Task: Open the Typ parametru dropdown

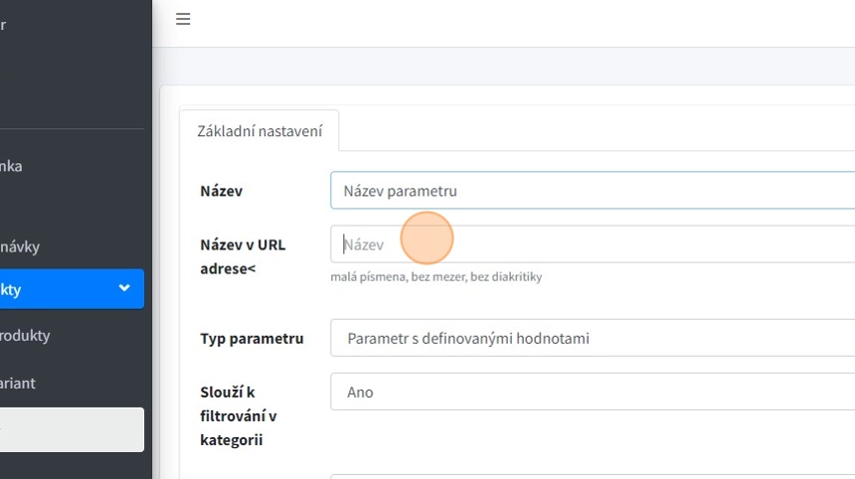Action: click(x=592, y=338)
